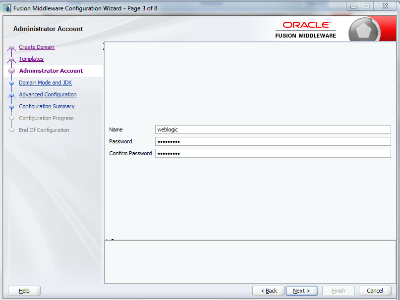Select the Password input field
The image size is (400, 300).
[273, 141]
